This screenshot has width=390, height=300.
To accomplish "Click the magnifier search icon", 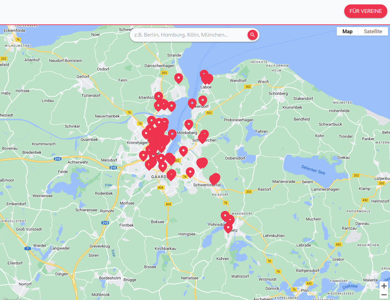I will [252, 35].
